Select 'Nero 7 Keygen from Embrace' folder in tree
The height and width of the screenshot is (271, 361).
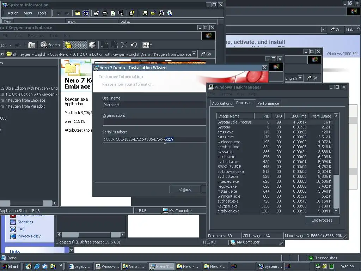tap(23, 100)
